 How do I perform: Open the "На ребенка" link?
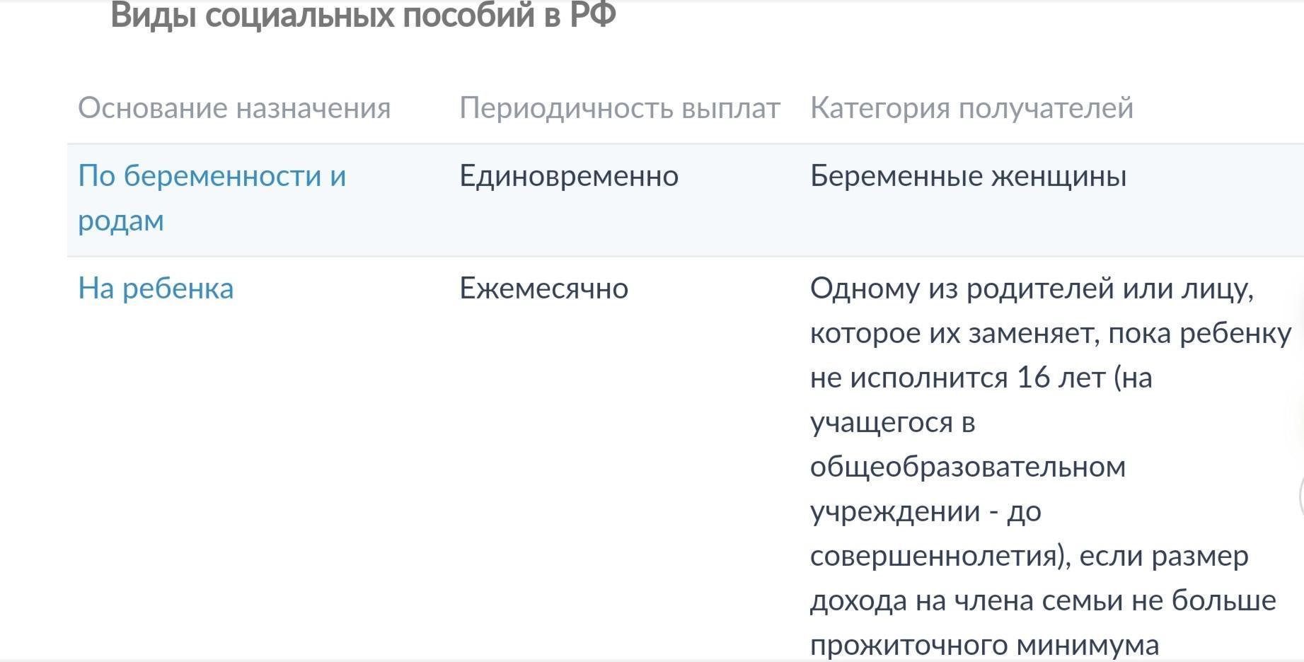pos(156,289)
